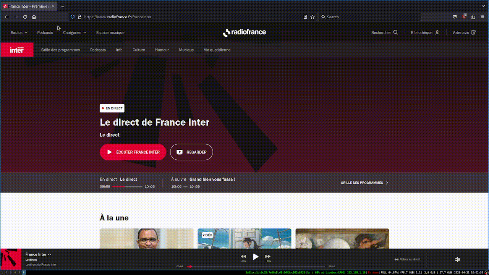
Task: Bookmark this page with the star icon
Action: click(x=313, y=17)
